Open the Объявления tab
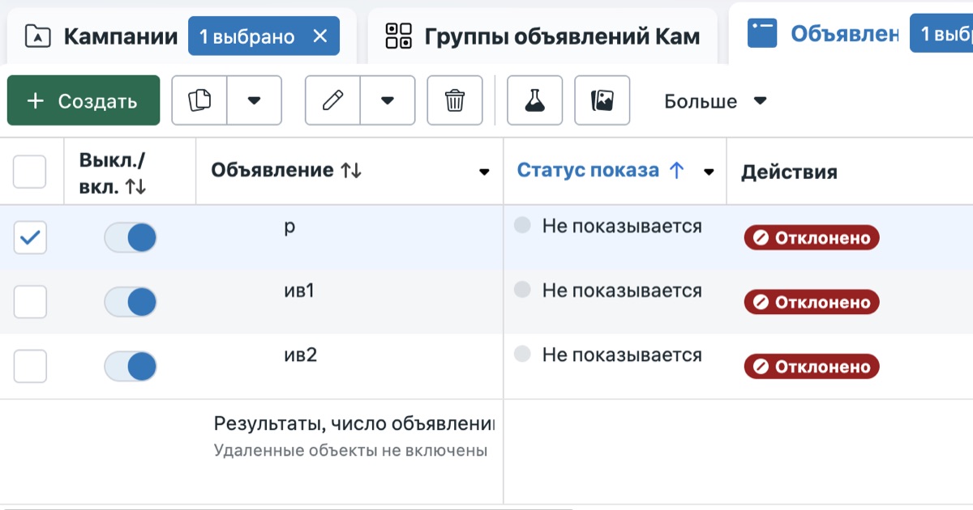The image size is (973, 510). 844,34
